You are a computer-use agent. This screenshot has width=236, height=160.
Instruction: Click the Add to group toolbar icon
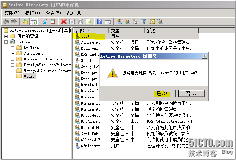pos(160,21)
